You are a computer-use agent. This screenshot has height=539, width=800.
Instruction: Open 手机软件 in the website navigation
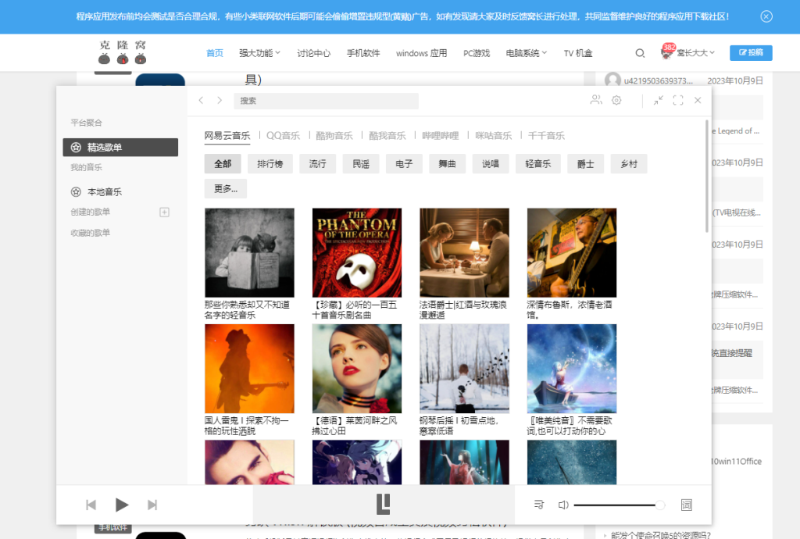point(363,53)
